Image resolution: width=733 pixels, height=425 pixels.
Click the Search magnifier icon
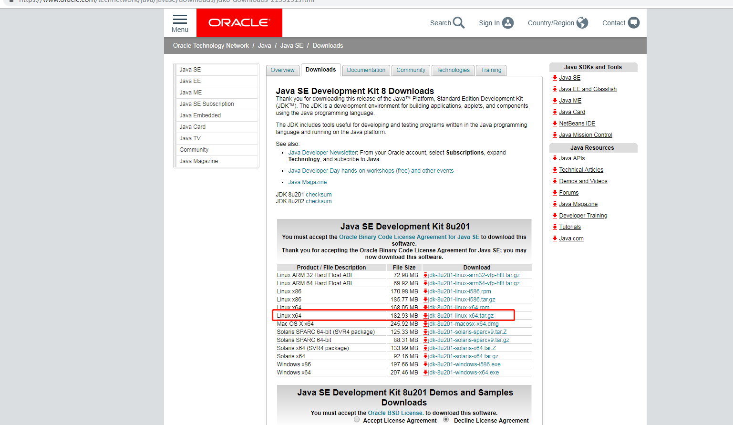(x=459, y=22)
